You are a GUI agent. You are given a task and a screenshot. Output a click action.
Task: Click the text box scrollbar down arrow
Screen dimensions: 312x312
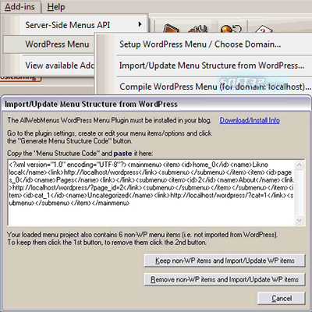pos(300,221)
